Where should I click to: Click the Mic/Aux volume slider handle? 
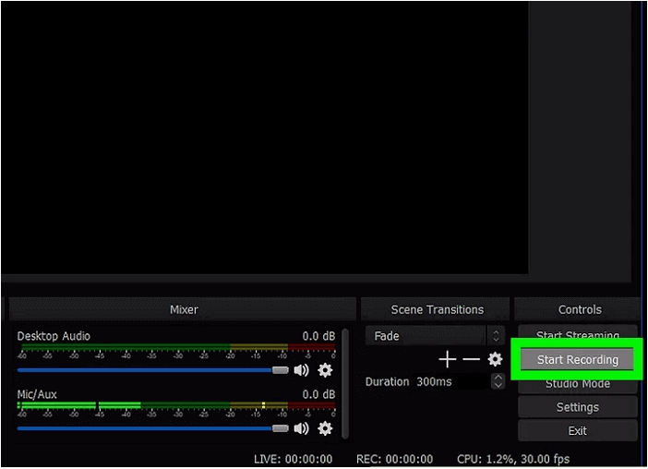[x=281, y=428]
